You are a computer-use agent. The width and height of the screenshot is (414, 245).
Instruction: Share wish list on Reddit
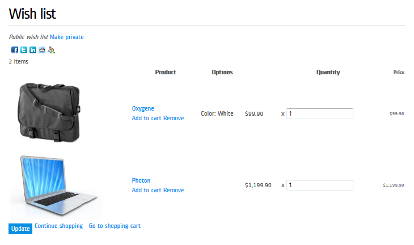click(x=42, y=50)
